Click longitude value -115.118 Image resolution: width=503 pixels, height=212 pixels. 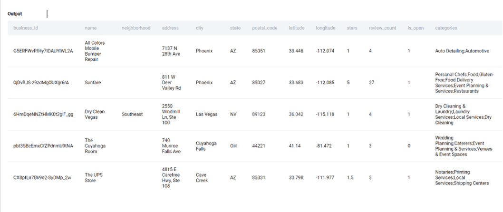pyautogui.click(x=325, y=114)
